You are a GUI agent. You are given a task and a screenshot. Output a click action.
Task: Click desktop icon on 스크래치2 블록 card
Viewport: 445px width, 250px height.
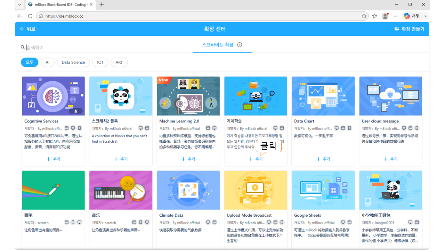tap(140, 128)
